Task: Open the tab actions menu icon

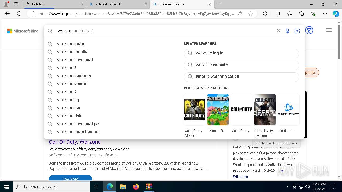Action: click(16, 4)
